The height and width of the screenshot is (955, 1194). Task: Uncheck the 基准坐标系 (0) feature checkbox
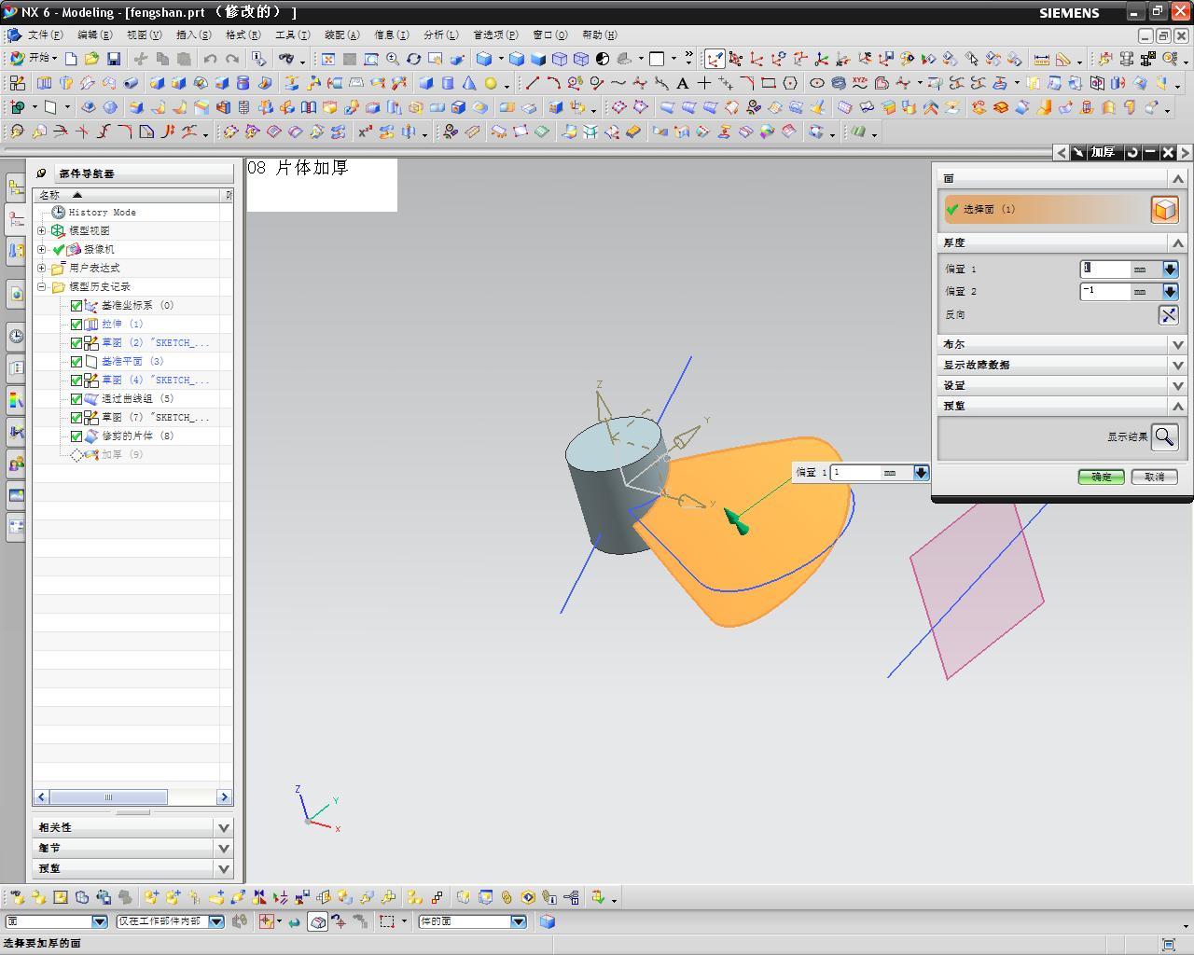[76, 306]
